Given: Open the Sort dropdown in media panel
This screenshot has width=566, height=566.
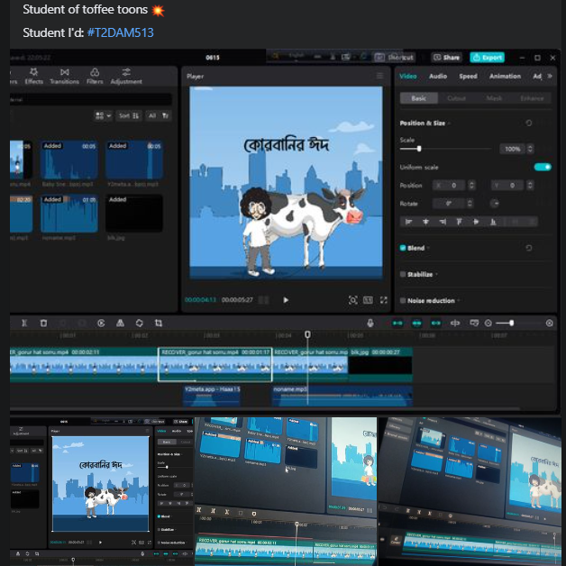Looking at the screenshot, I should (130, 115).
